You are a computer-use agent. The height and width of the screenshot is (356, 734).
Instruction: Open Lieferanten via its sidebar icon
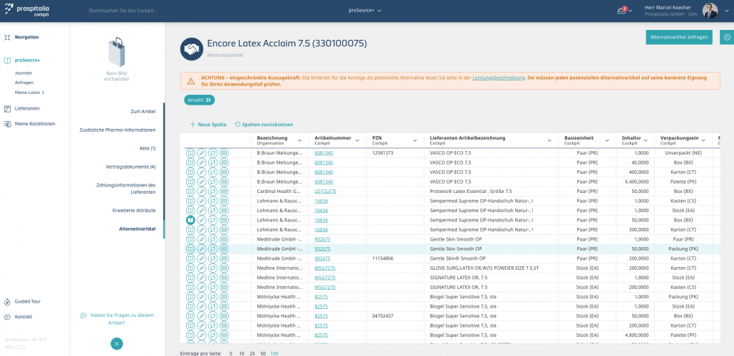point(7,108)
